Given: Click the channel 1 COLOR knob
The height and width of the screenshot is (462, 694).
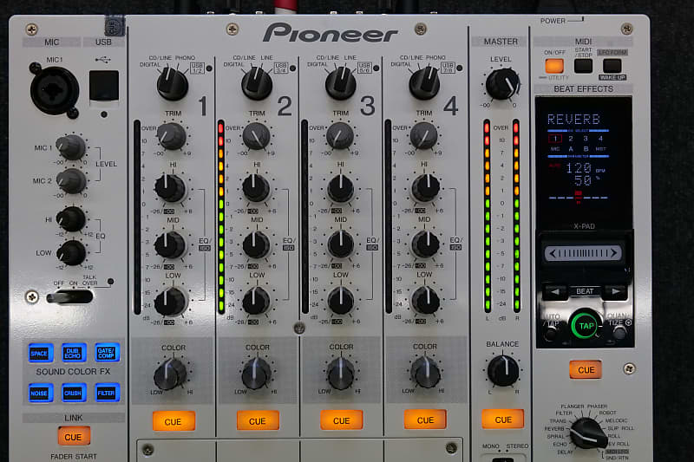Looking at the screenshot, I should (170, 374).
